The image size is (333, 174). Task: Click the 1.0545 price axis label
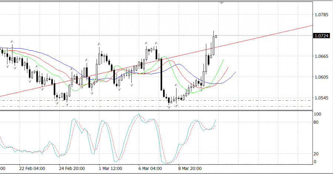(x=320, y=98)
